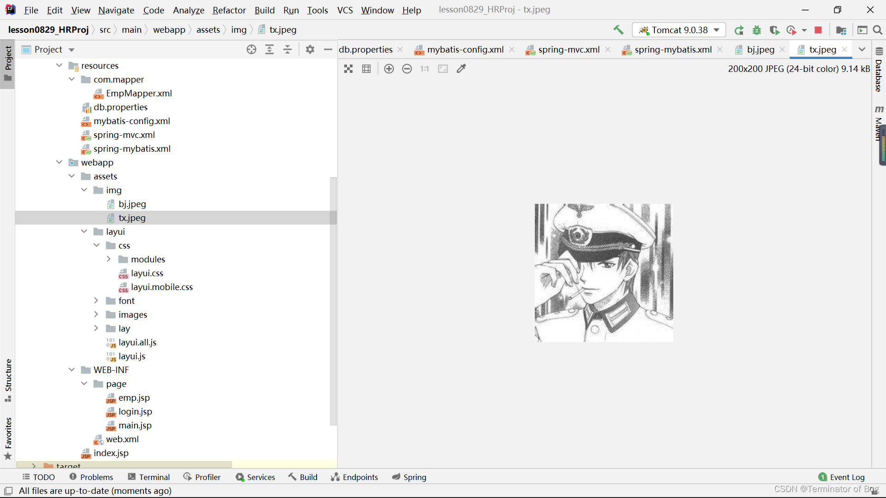Collapse All in Project panel
The image size is (886, 498).
(287, 49)
